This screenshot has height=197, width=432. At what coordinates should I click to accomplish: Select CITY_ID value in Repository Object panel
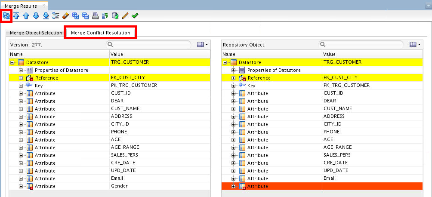[333, 124]
